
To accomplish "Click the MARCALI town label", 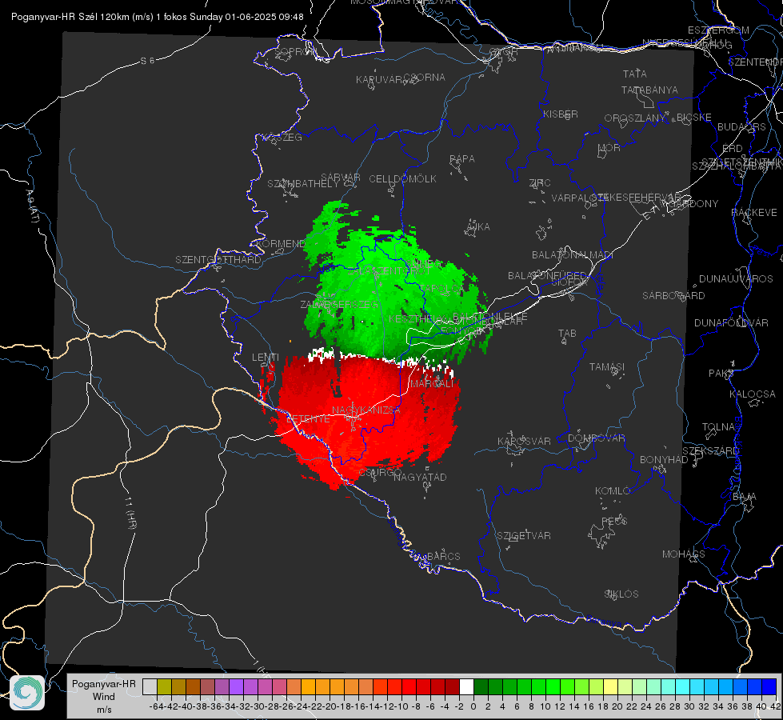I will (431, 384).
